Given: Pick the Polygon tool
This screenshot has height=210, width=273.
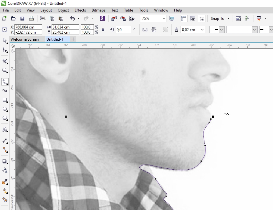Looking at the screenshot, I should coord(5,118).
